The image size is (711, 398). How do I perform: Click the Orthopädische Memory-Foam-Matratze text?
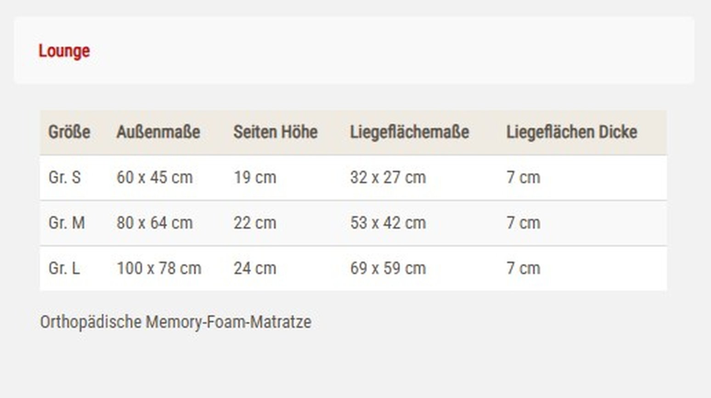[x=175, y=322]
